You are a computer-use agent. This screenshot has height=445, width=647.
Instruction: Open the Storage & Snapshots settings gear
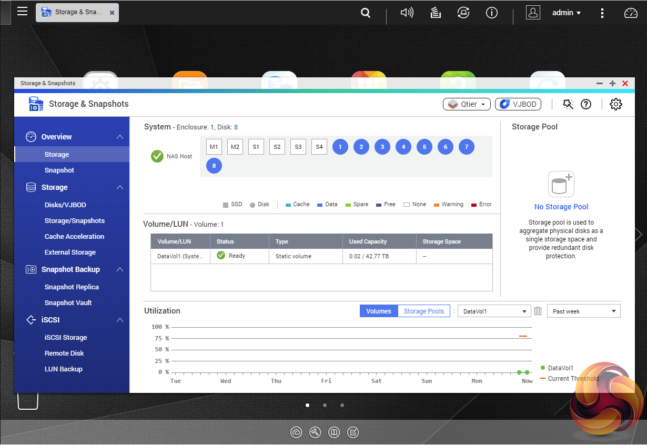[615, 104]
